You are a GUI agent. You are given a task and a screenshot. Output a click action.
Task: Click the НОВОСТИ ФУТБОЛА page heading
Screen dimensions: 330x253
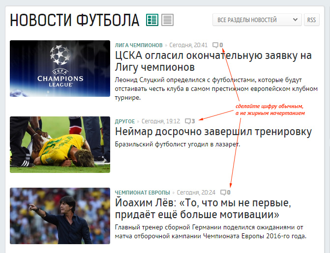click(74, 20)
